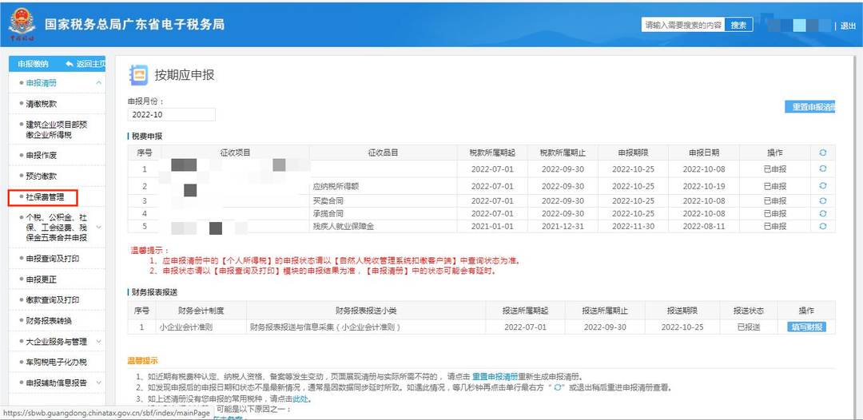Open 社保费管理 menu item

point(43,196)
